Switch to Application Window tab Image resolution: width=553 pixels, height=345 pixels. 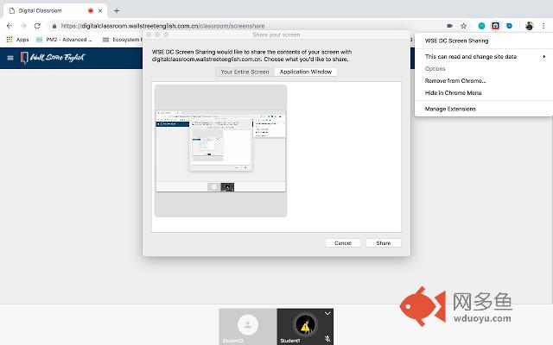click(306, 72)
